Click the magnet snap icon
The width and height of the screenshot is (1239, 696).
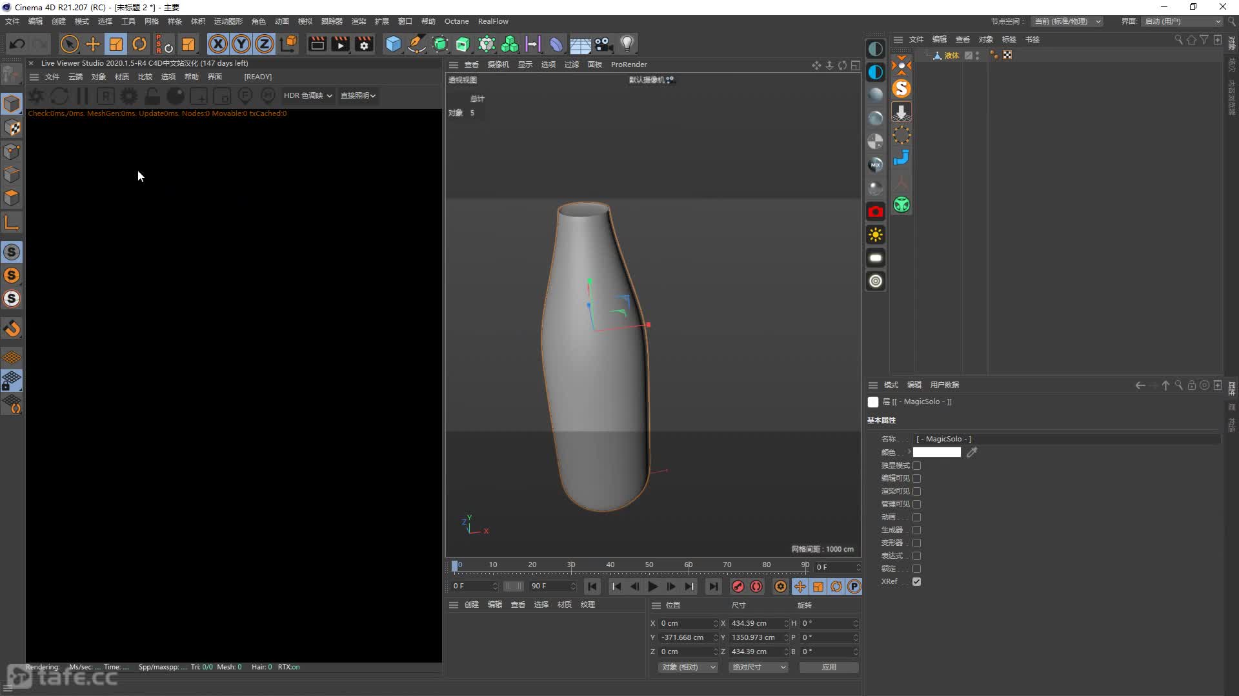tap(12, 329)
